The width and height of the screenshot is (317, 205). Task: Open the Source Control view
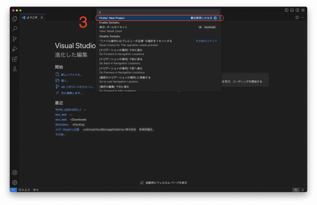pos(15,39)
